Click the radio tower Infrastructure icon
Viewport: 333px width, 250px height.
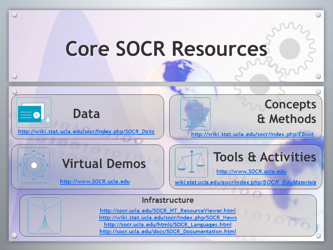coord(44,216)
